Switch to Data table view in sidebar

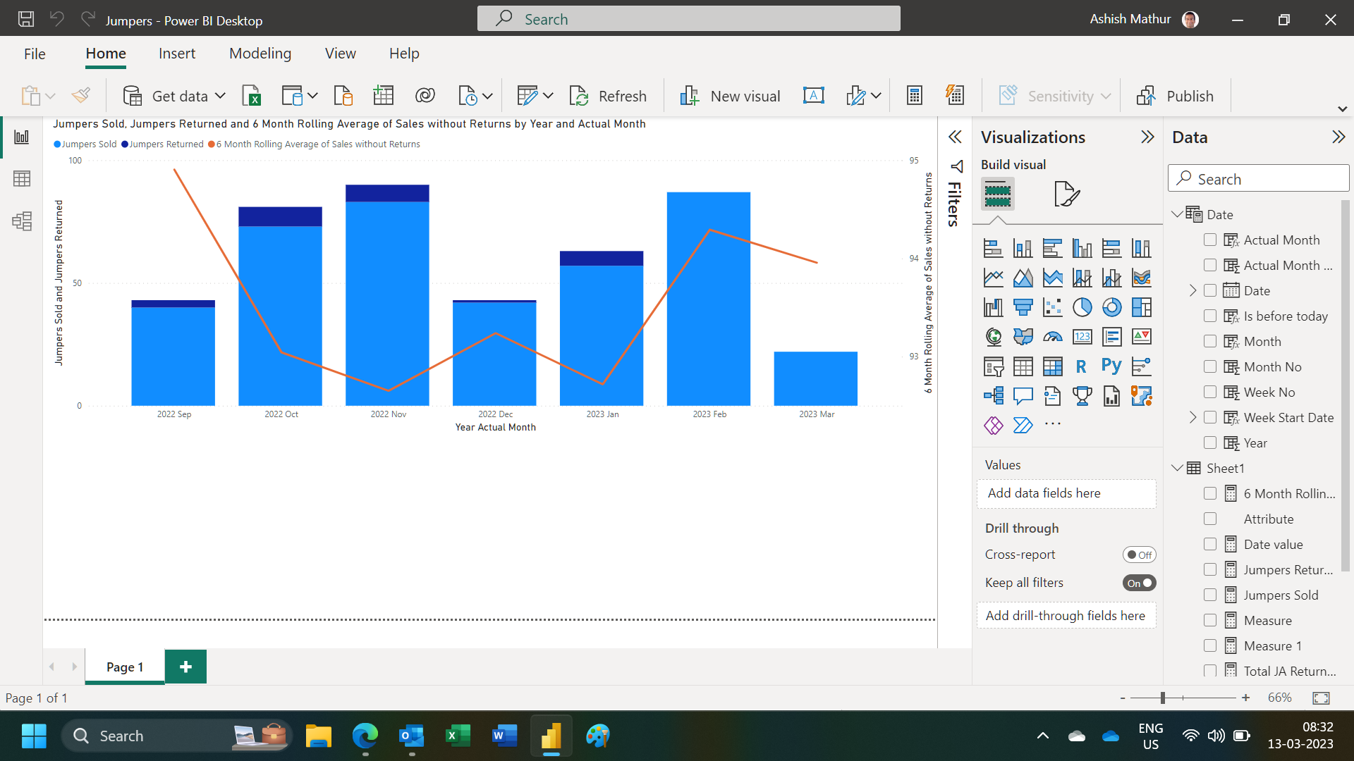(x=22, y=179)
